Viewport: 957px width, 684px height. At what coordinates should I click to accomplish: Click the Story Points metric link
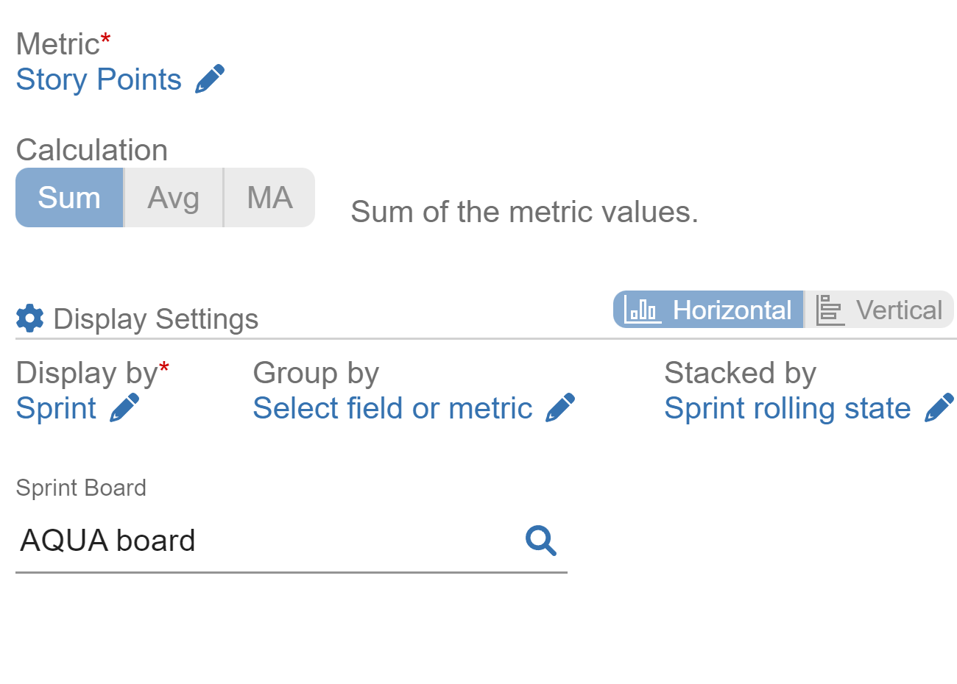(99, 79)
